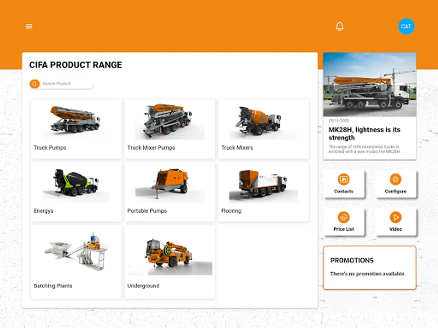Click the Configure button label
The image size is (438, 328).
pyautogui.click(x=395, y=191)
